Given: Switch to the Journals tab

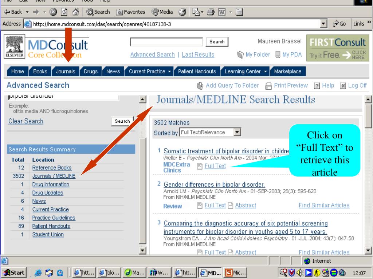Looking at the screenshot, I should pos(66,72).
